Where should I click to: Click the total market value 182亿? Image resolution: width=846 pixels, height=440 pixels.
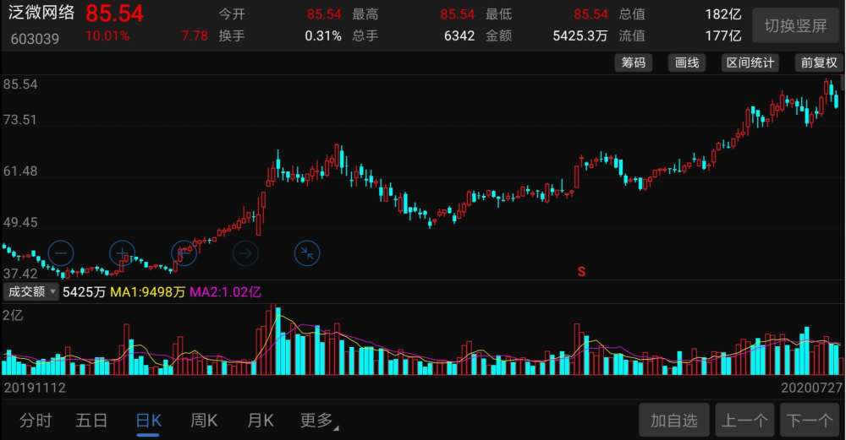[723, 14]
